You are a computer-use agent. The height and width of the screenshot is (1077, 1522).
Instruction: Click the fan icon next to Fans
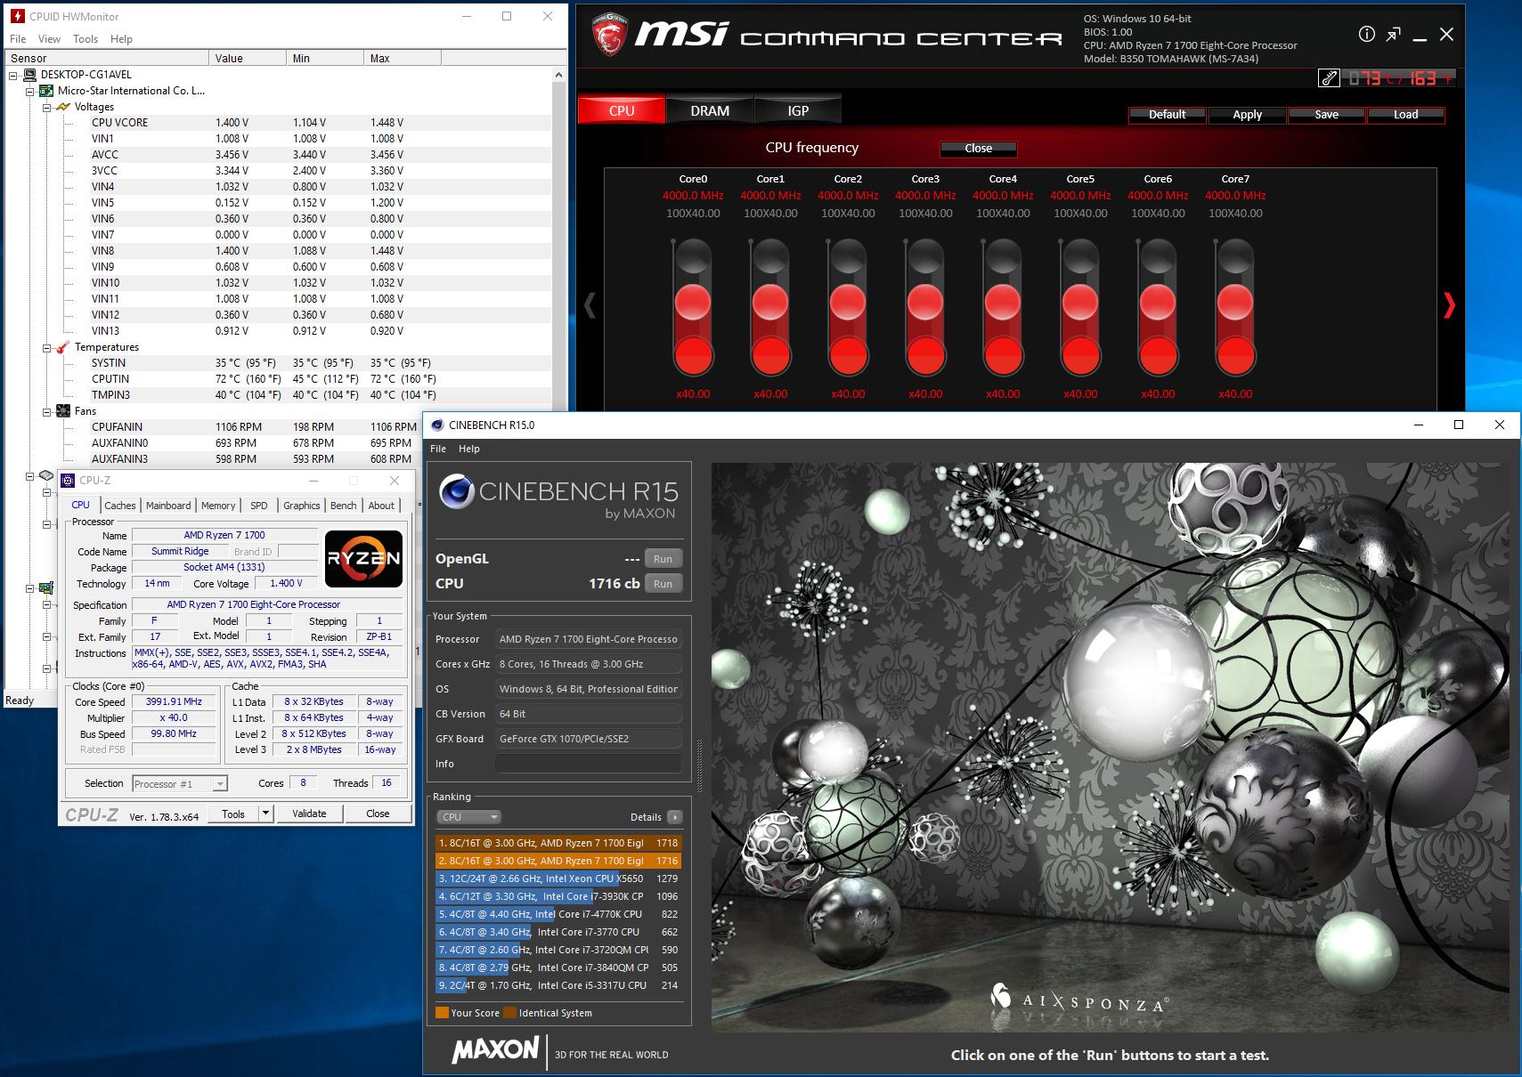pyautogui.click(x=62, y=411)
